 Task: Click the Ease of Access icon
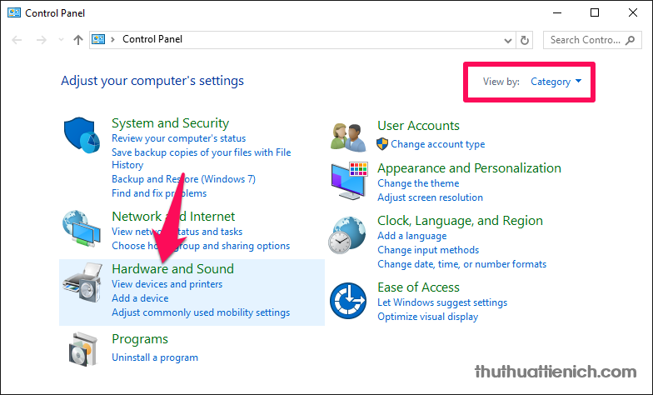click(x=348, y=301)
